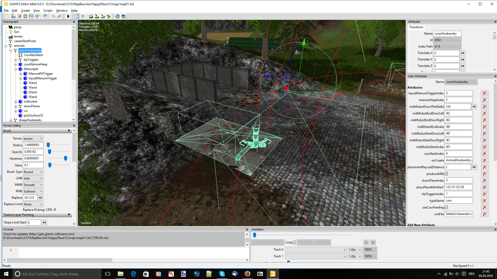Click the animation play button
The width and height of the screenshot is (497, 279).
point(366,243)
